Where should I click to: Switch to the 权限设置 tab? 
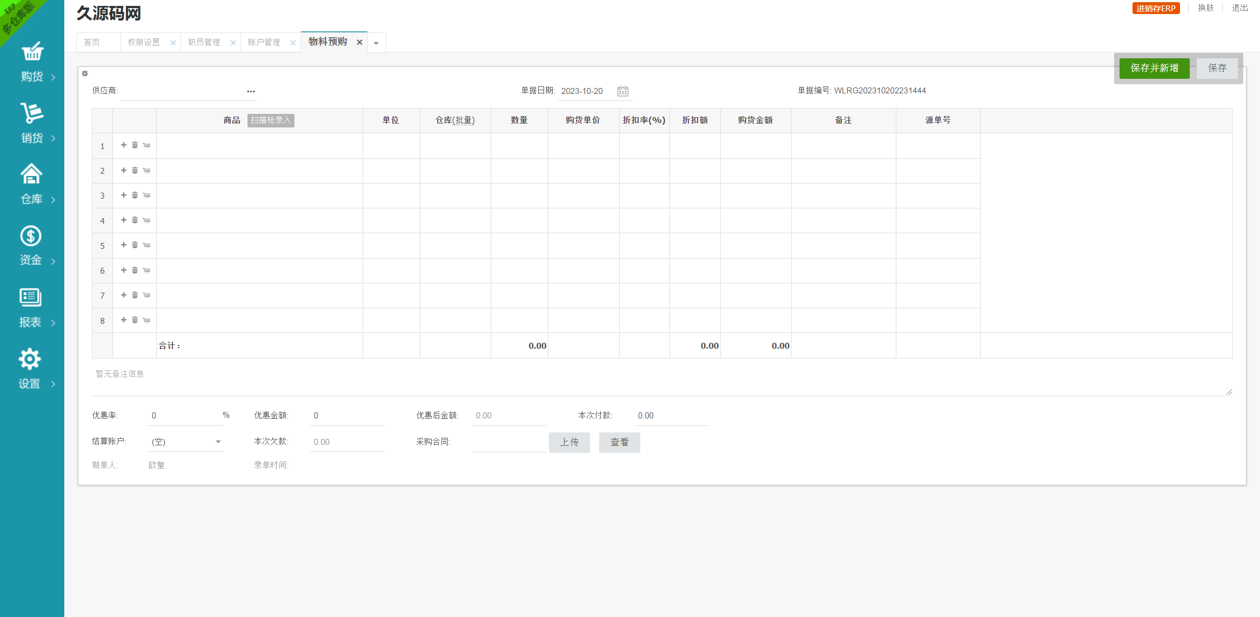click(144, 43)
